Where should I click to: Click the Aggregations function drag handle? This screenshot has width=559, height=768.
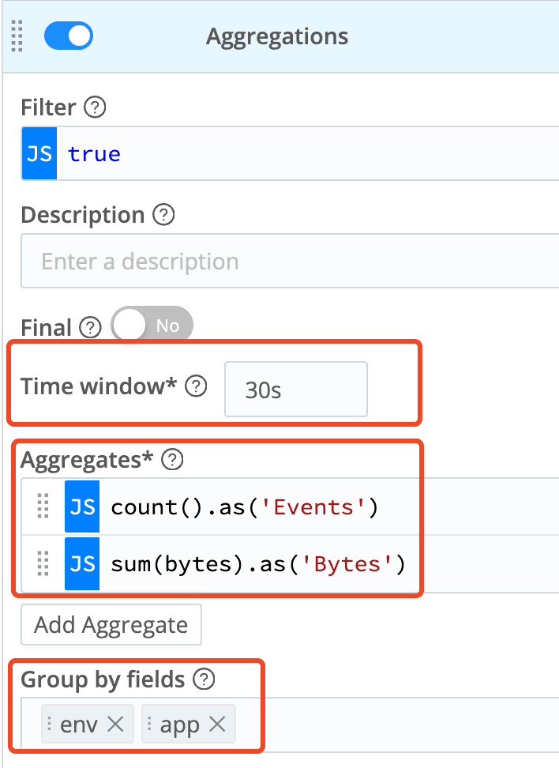point(17,37)
